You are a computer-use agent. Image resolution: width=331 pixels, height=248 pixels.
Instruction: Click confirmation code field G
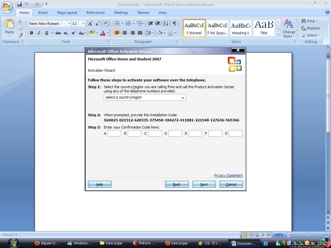[x=236, y=133]
